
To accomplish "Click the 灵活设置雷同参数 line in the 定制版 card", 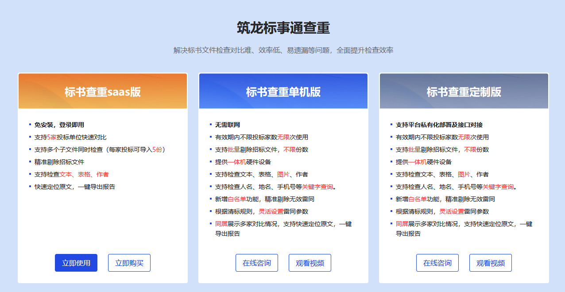I will (x=442, y=211).
